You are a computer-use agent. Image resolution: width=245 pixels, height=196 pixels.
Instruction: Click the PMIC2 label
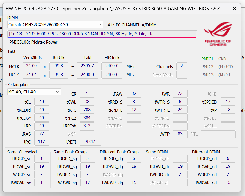click(207, 67)
